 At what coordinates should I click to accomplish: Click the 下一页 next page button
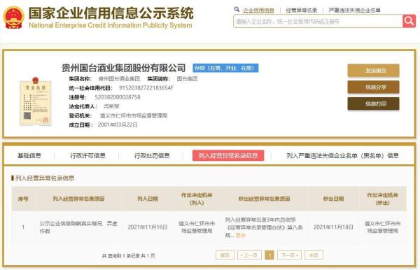(x=289, y=255)
